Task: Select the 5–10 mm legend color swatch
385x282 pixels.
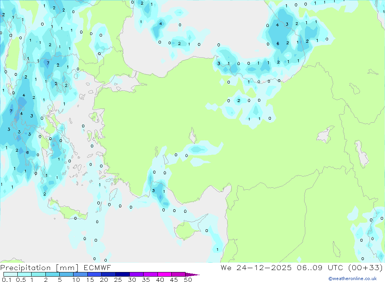Action: 67,274
